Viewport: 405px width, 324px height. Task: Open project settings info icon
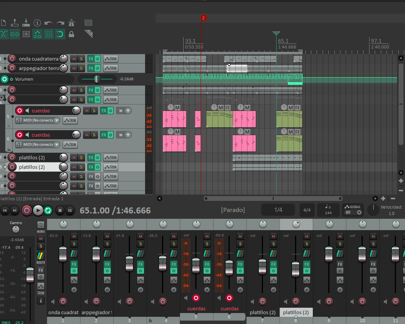pyautogui.click(x=37, y=23)
